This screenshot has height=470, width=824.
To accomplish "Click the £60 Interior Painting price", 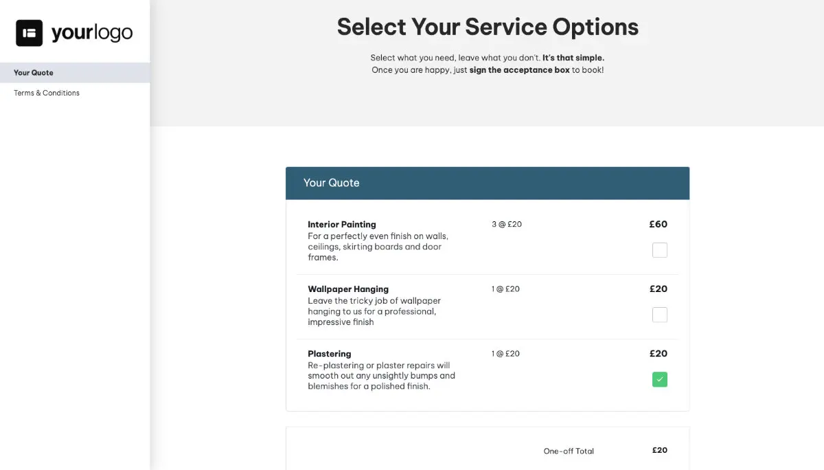I will (x=658, y=224).
